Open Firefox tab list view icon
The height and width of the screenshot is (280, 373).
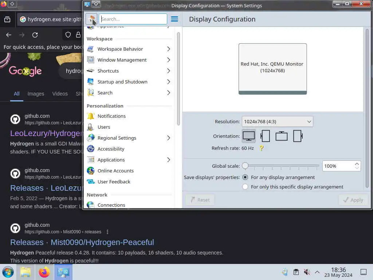click(7, 19)
